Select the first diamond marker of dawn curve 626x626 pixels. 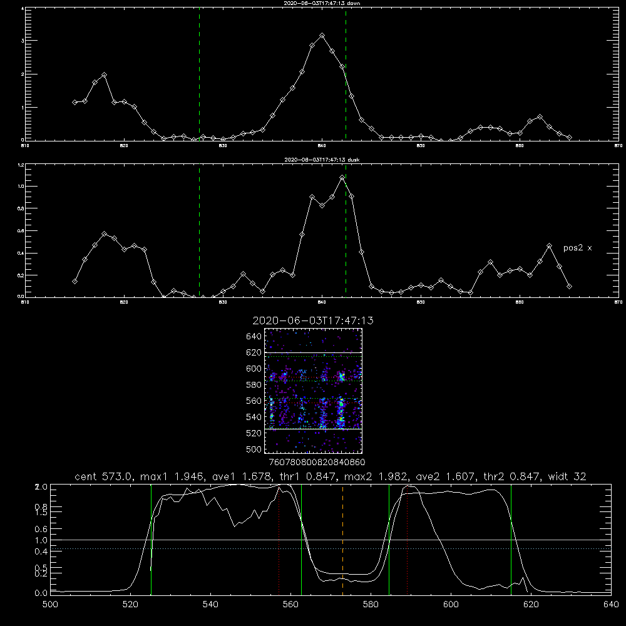click(74, 102)
